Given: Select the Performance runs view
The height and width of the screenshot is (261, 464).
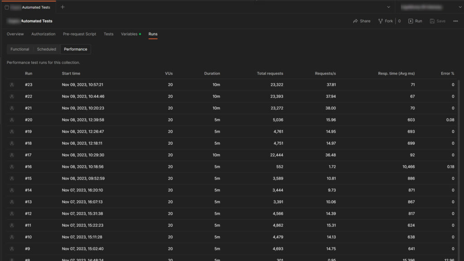Looking at the screenshot, I should coord(76,49).
